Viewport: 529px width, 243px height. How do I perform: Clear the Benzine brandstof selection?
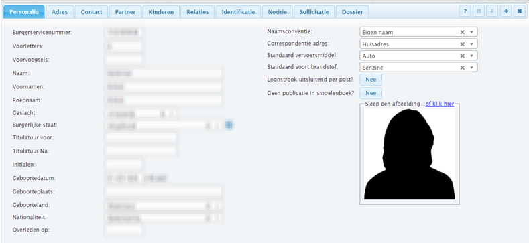pyautogui.click(x=463, y=68)
